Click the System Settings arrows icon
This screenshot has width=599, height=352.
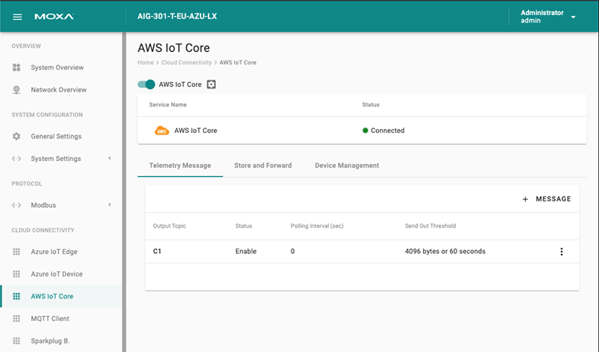pos(17,158)
